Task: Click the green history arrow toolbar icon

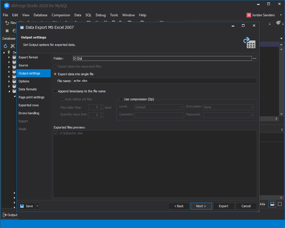Action: coord(14,30)
